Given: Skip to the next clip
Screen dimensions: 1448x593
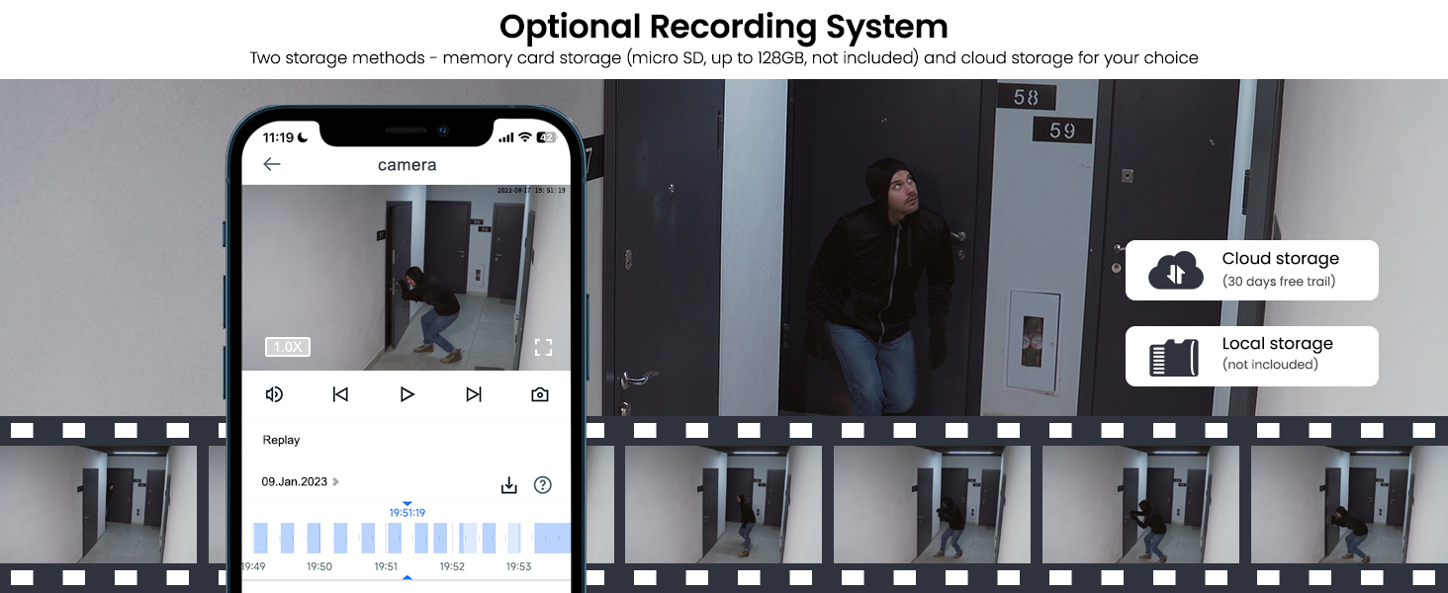Looking at the screenshot, I should (x=473, y=393).
